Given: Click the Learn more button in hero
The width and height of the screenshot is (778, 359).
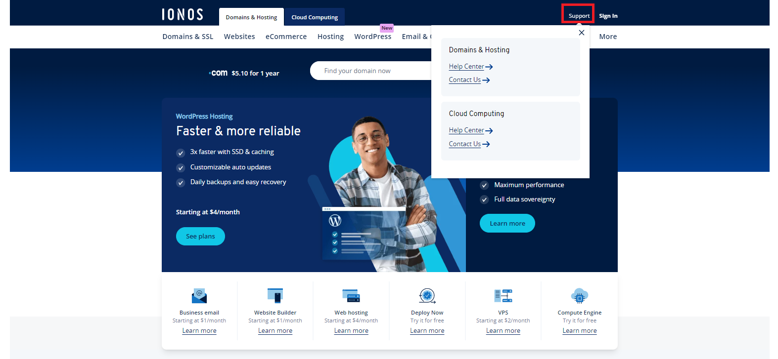Looking at the screenshot, I should pos(507,223).
